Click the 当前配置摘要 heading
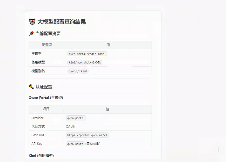226x162 pixels. coord(48,34)
